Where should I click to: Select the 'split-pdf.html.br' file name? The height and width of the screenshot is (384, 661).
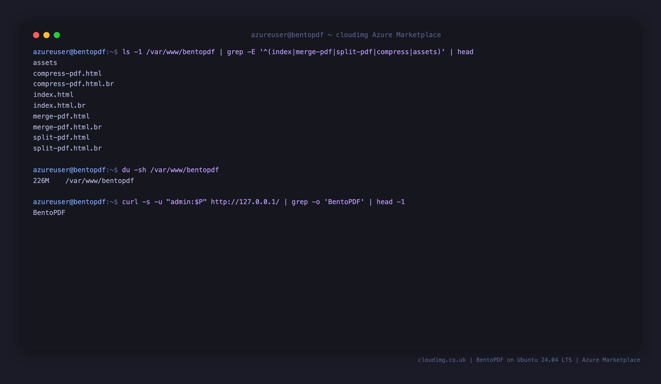point(67,148)
